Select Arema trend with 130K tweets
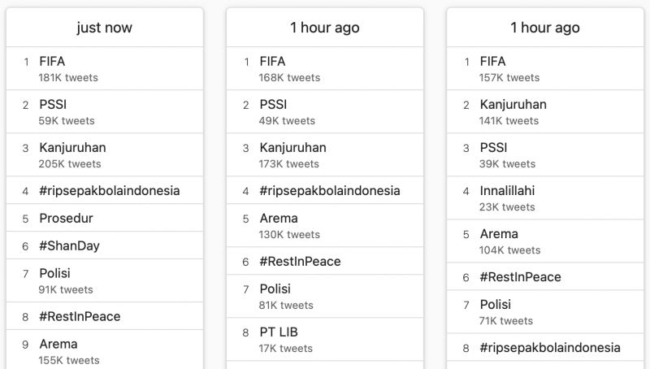The height and width of the screenshot is (369, 650). [325, 226]
